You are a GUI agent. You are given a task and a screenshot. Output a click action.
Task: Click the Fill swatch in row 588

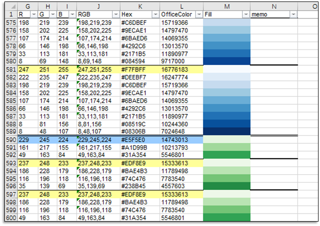227,124
